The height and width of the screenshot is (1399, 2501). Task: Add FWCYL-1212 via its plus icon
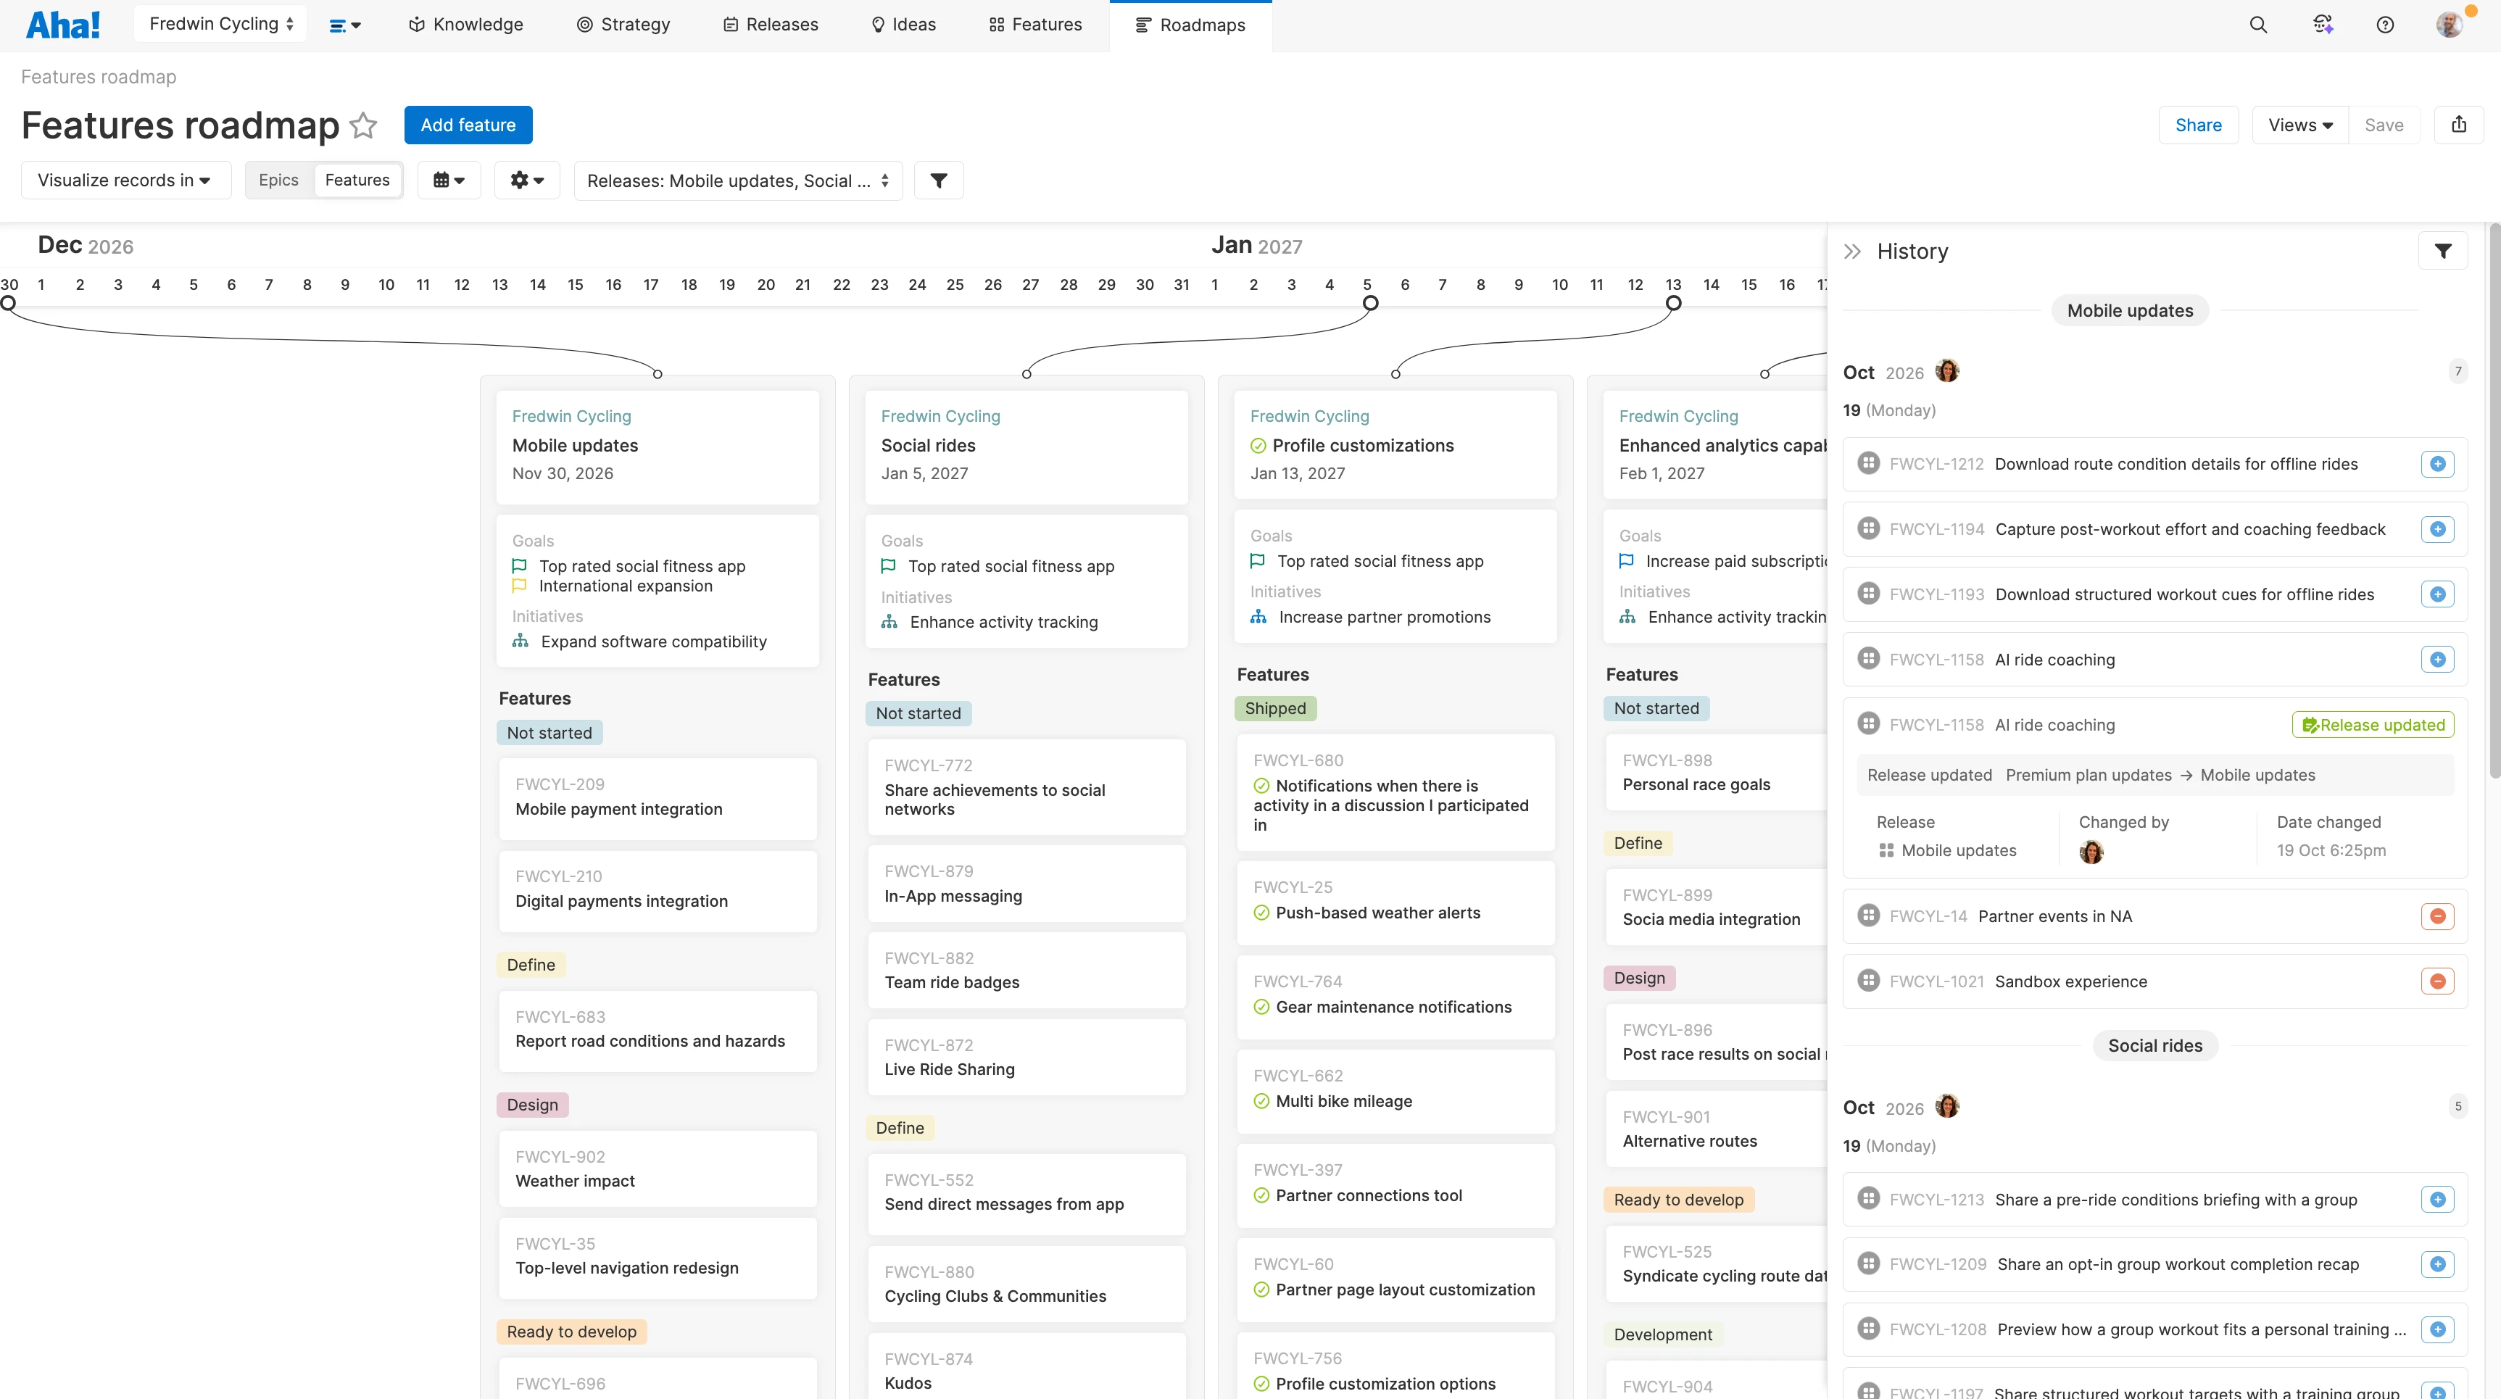[2437, 464]
